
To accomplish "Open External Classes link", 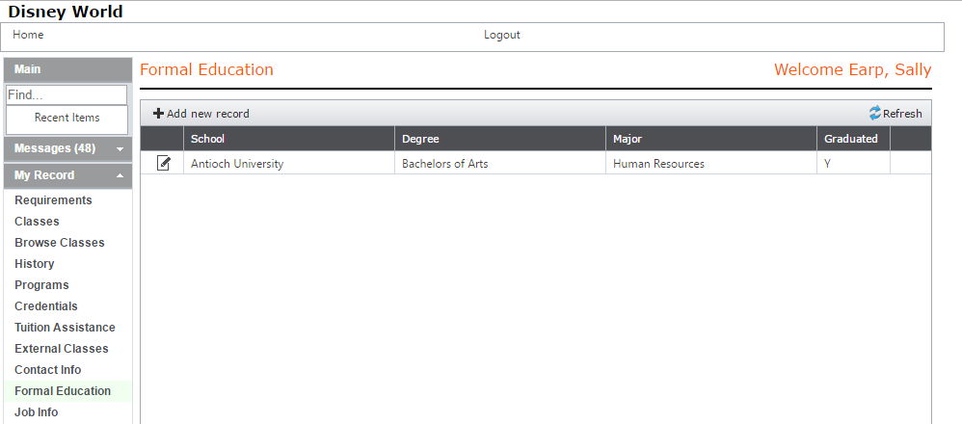I will click(x=62, y=349).
